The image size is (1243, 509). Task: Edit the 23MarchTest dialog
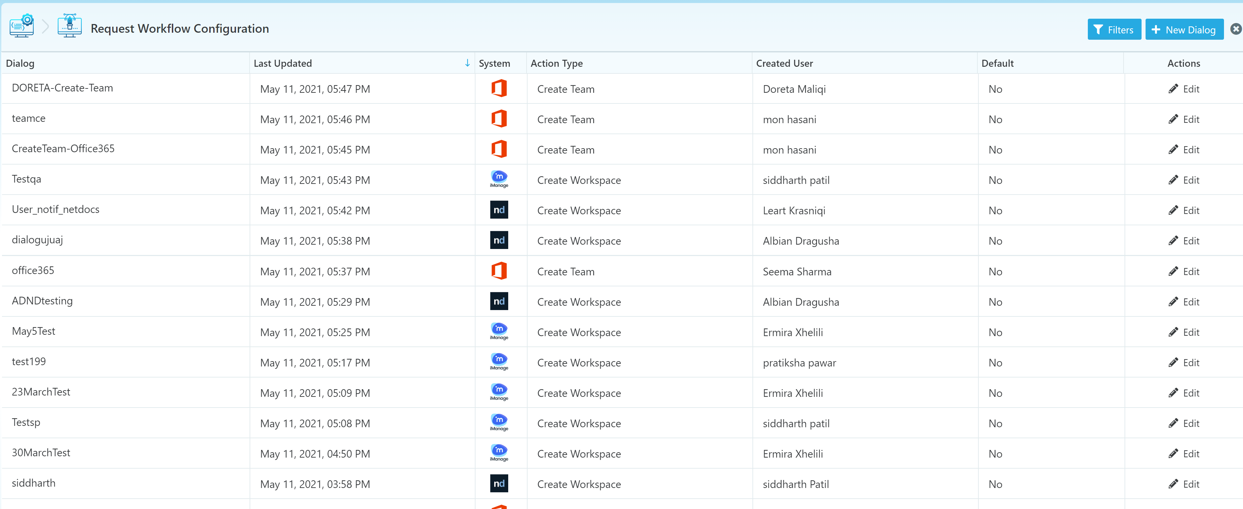1184,393
